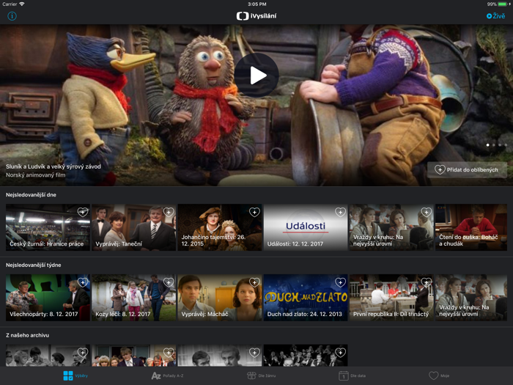The height and width of the screenshot is (385, 513).
Task: Open Johančino tajemství: 26. 12. 2015
Action: click(220, 227)
